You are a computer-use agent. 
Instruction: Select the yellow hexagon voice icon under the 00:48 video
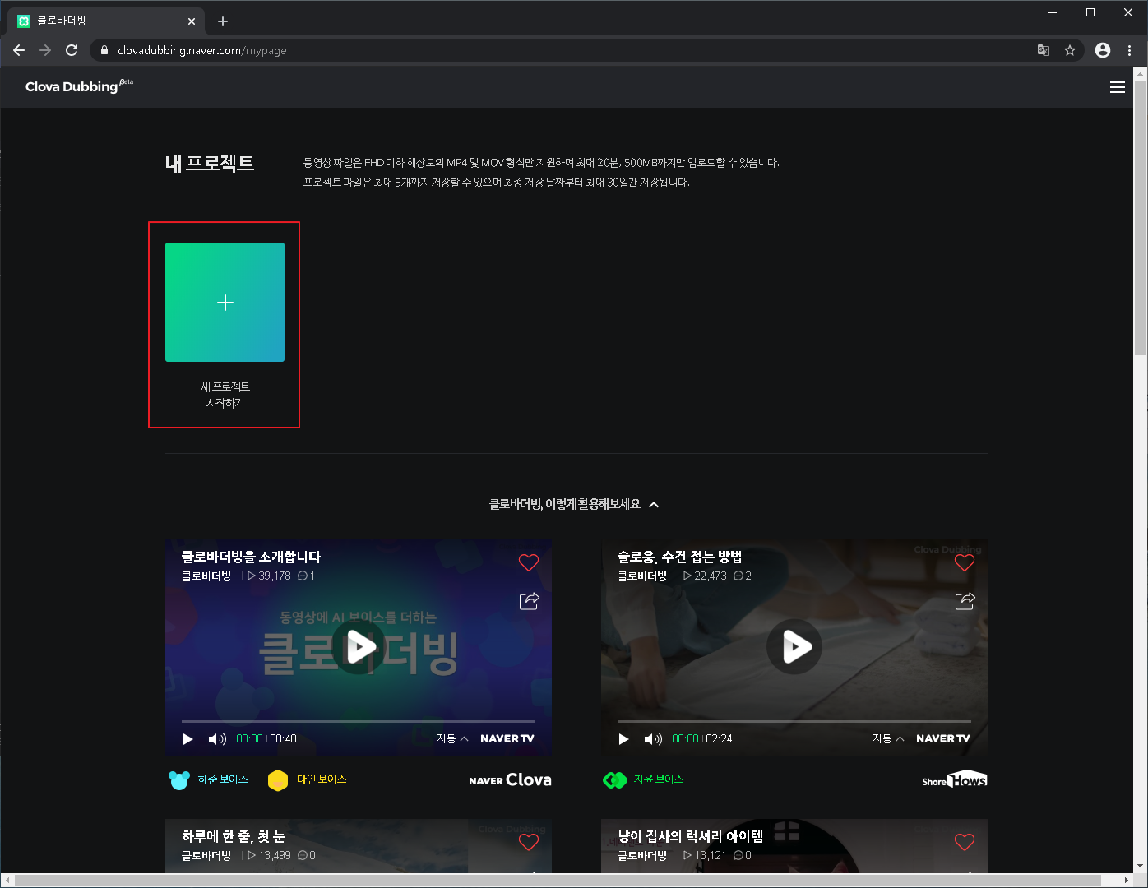(x=278, y=780)
